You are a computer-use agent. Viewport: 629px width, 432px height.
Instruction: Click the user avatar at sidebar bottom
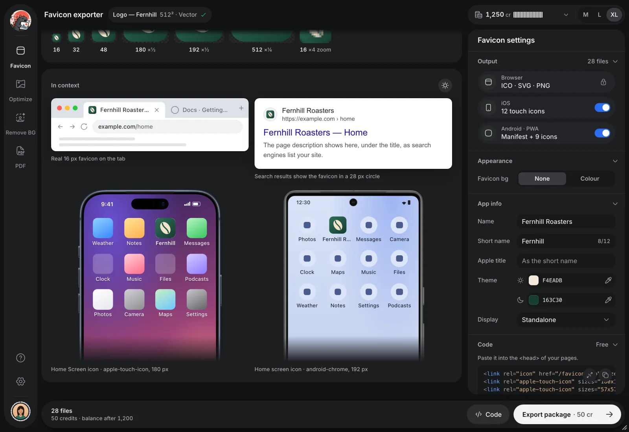20,411
